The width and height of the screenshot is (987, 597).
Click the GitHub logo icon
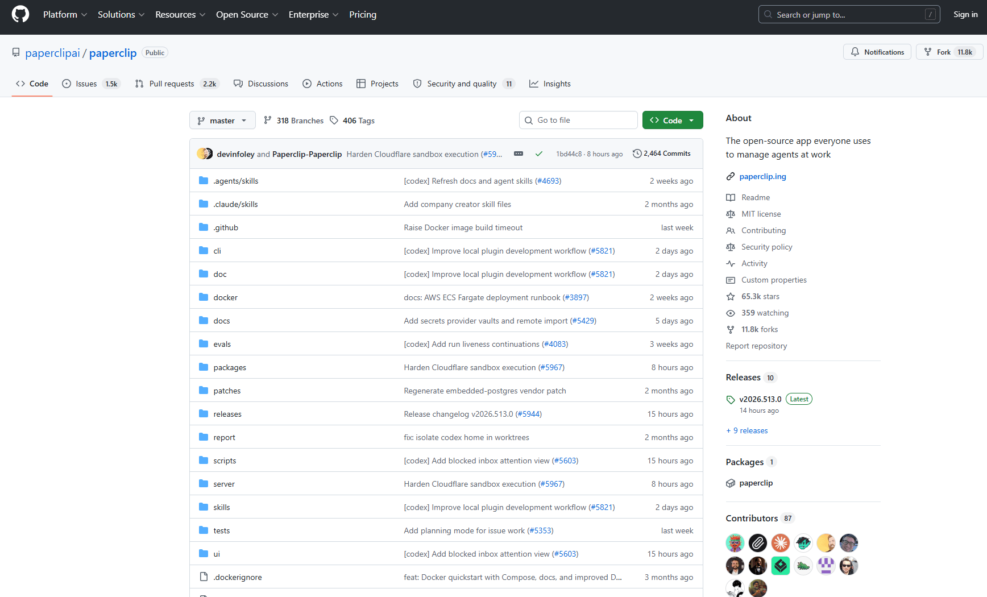(20, 14)
